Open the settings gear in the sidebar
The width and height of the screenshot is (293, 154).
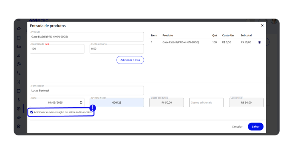point(19,126)
